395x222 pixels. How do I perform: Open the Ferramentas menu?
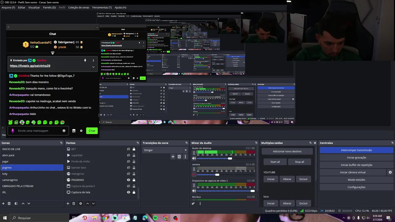[x=102, y=7]
